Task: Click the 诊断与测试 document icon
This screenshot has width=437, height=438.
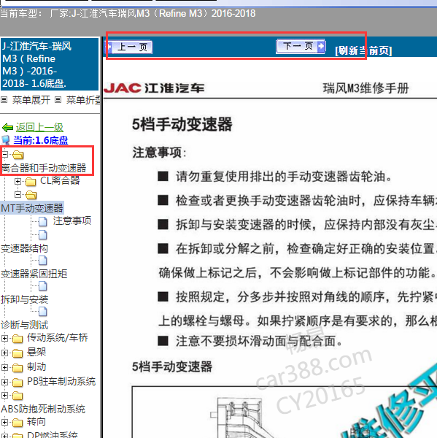Action: [43, 311]
